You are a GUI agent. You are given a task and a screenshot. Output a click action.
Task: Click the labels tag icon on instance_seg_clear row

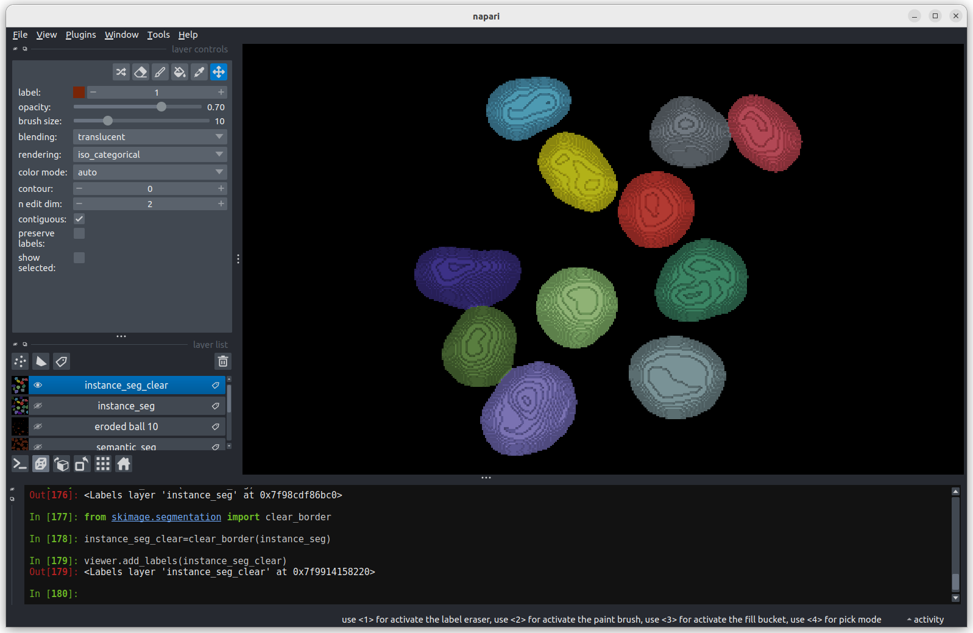[x=215, y=385]
